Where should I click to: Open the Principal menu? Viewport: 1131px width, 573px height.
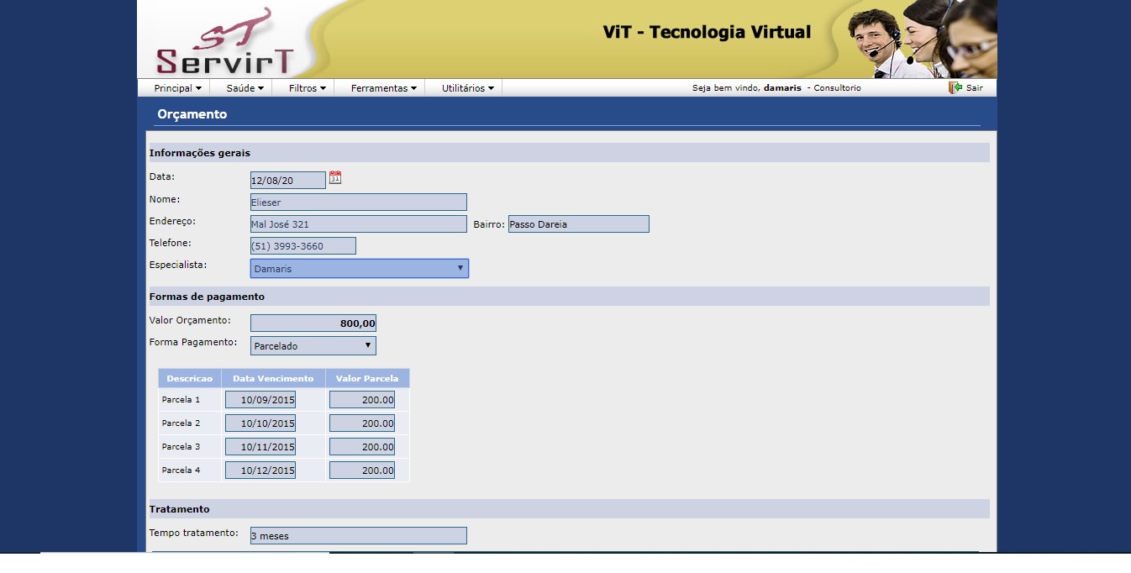(x=177, y=88)
